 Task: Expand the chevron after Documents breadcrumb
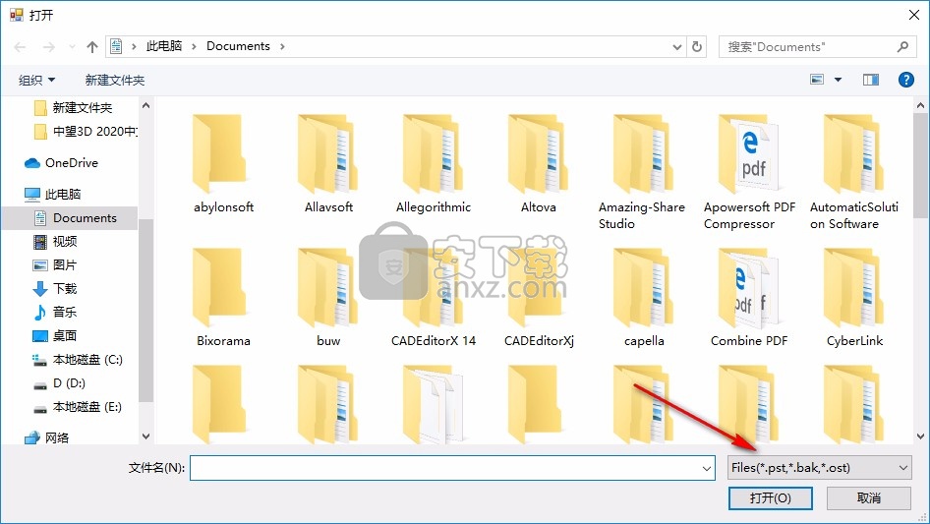(x=282, y=46)
